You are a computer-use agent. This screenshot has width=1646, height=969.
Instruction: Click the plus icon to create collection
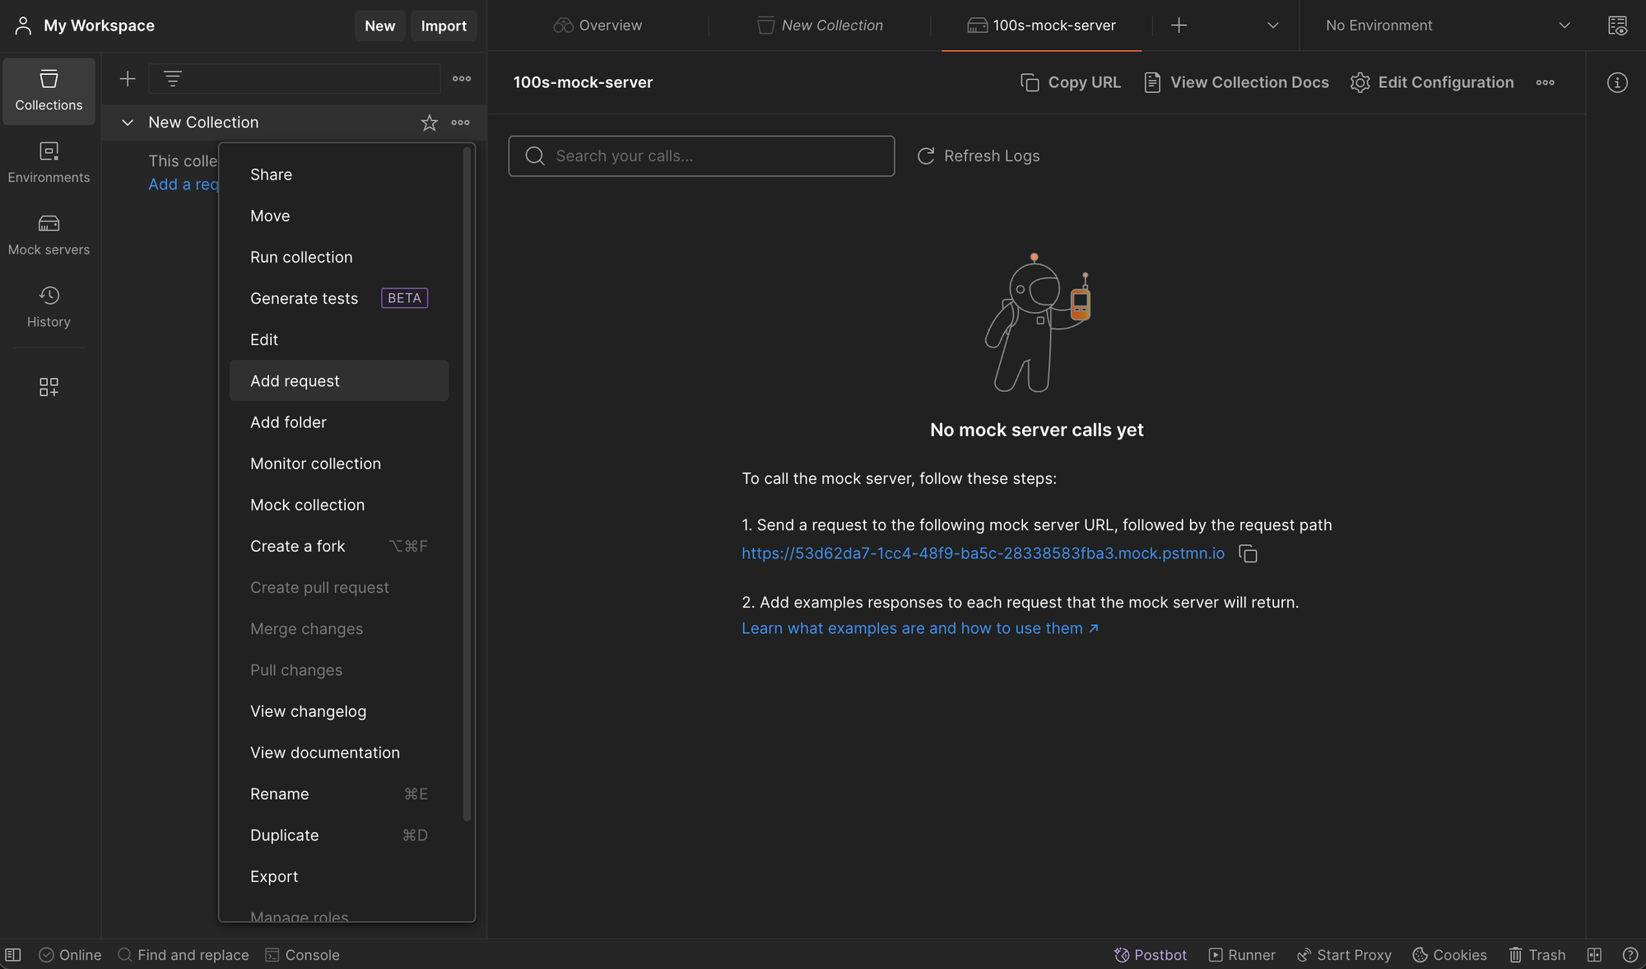pos(128,79)
